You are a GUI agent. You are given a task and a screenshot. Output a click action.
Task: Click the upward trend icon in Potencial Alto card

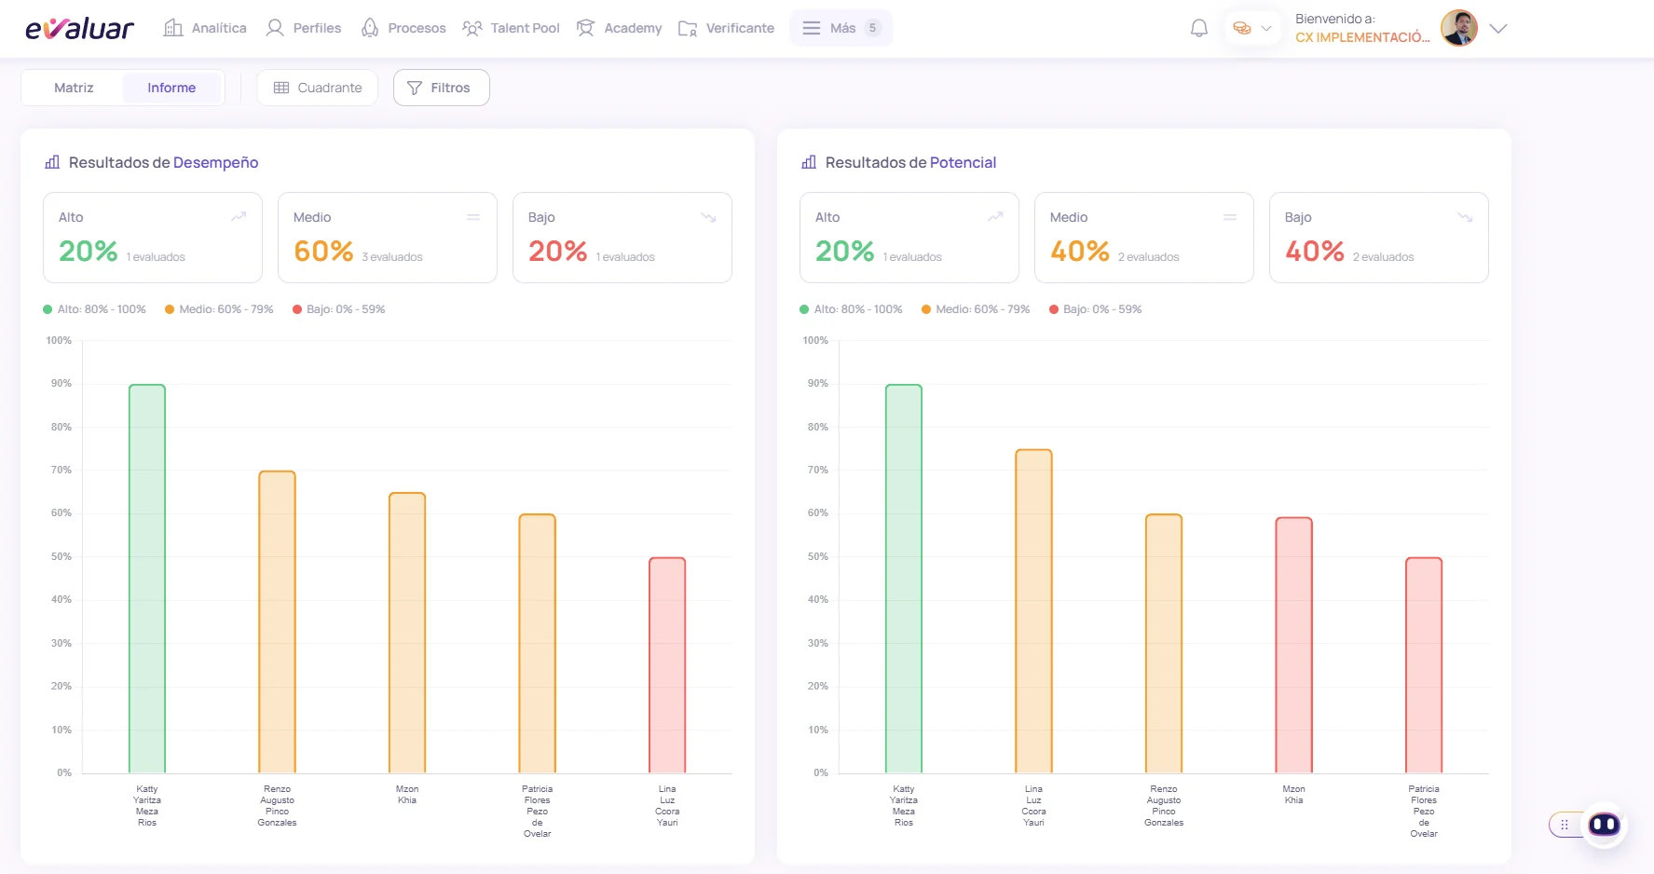click(995, 216)
